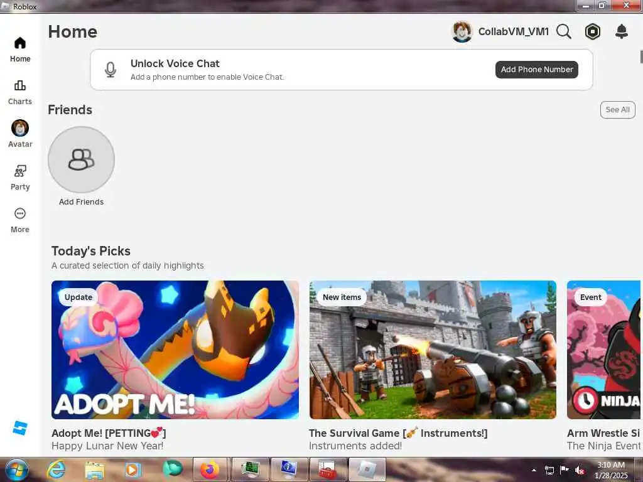Image resolution: width=643 pixels, height=482 pixels.
Task: Open the clock showing 3:10 AM
Action: click(x=611, y=470)
